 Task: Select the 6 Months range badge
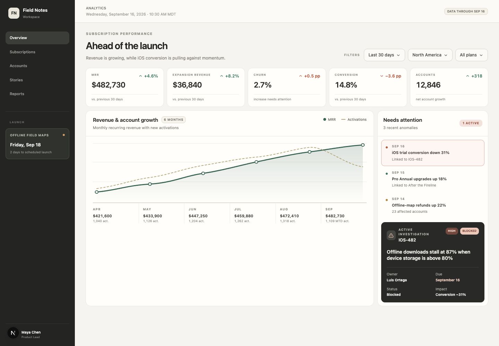[174, 120]
